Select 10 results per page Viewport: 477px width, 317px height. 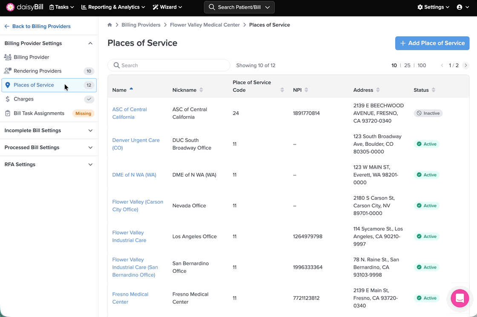[394, 65]
